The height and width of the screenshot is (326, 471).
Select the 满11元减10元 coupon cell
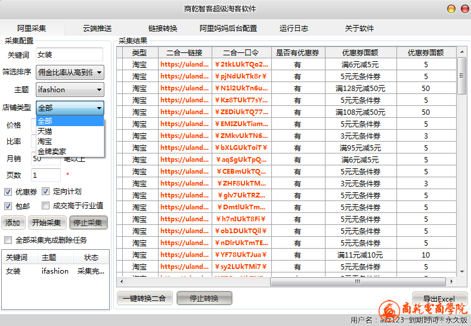361,255
